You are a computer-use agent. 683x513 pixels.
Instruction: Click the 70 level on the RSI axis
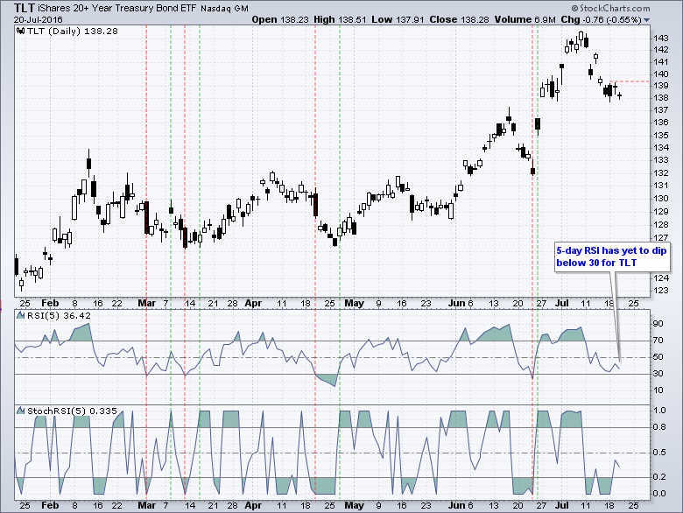pos(658,341)
